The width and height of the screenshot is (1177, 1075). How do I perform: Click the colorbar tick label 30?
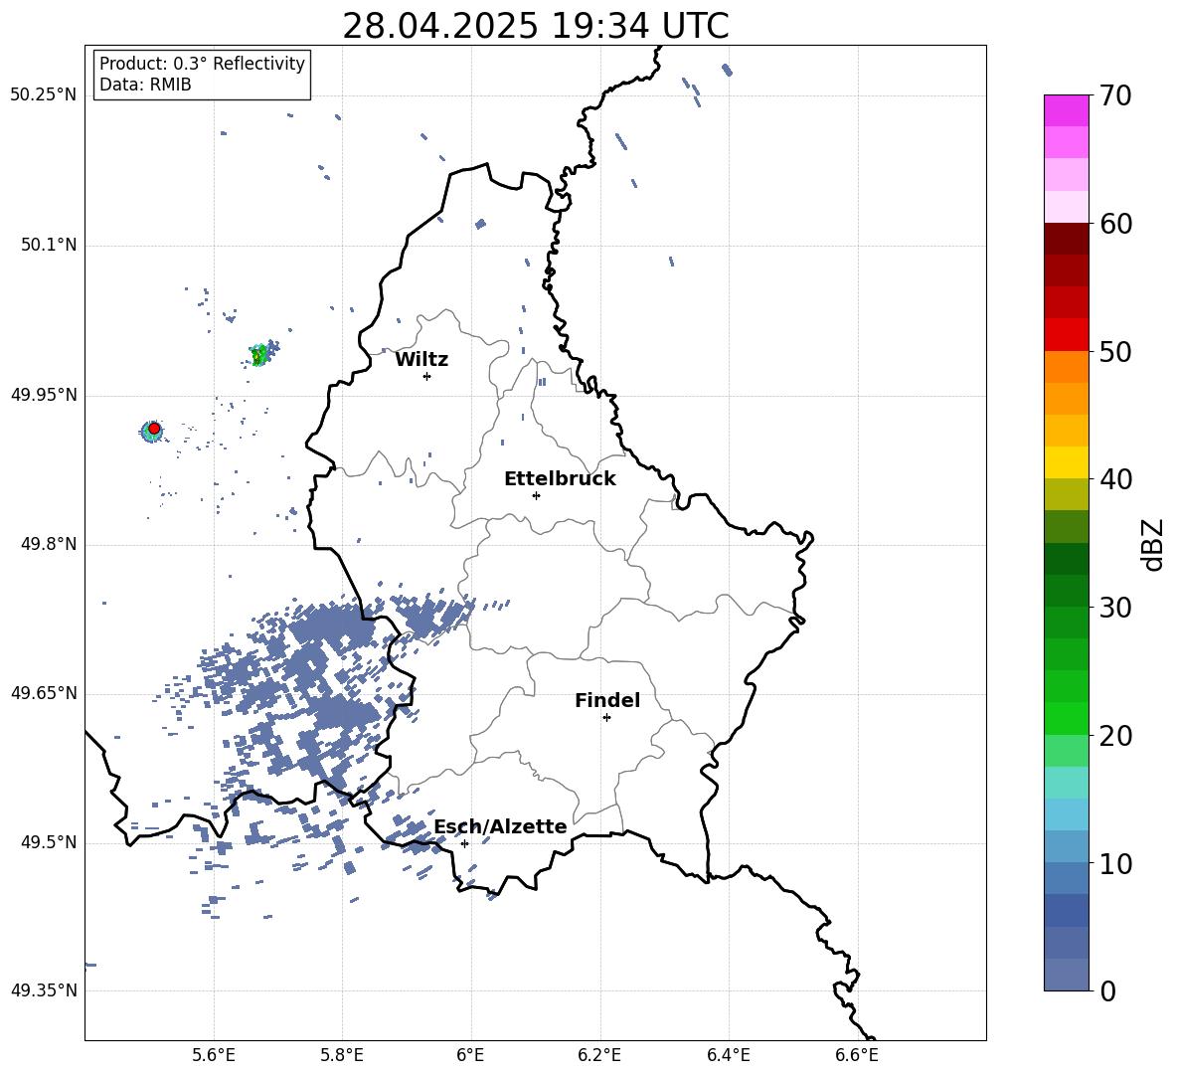click(x=1115, y=608)
